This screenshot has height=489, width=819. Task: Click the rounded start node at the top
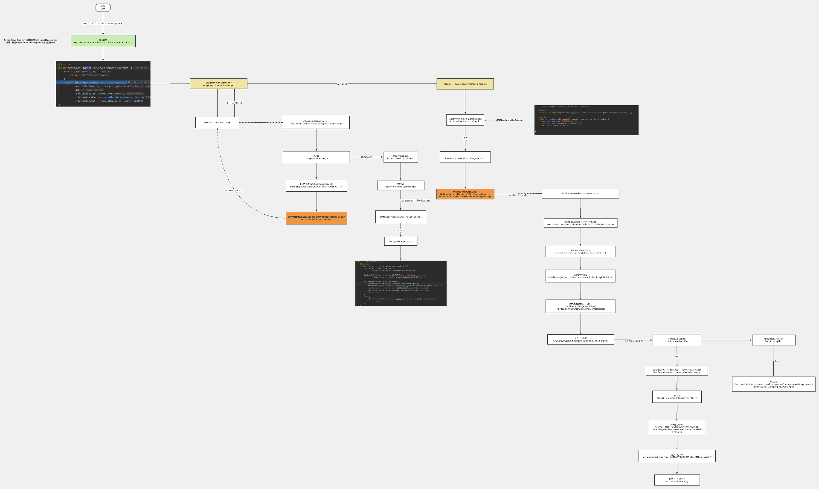click(103, 7)
